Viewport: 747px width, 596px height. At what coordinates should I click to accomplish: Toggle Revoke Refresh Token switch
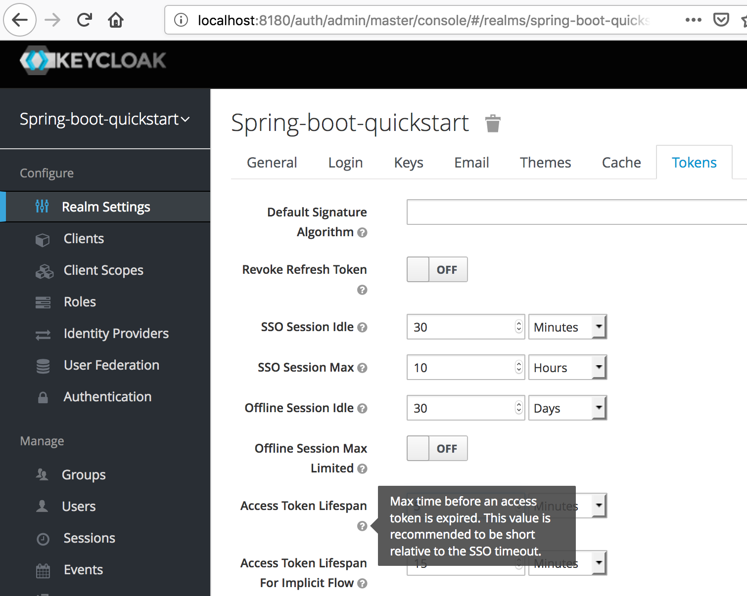pos(437,269)
